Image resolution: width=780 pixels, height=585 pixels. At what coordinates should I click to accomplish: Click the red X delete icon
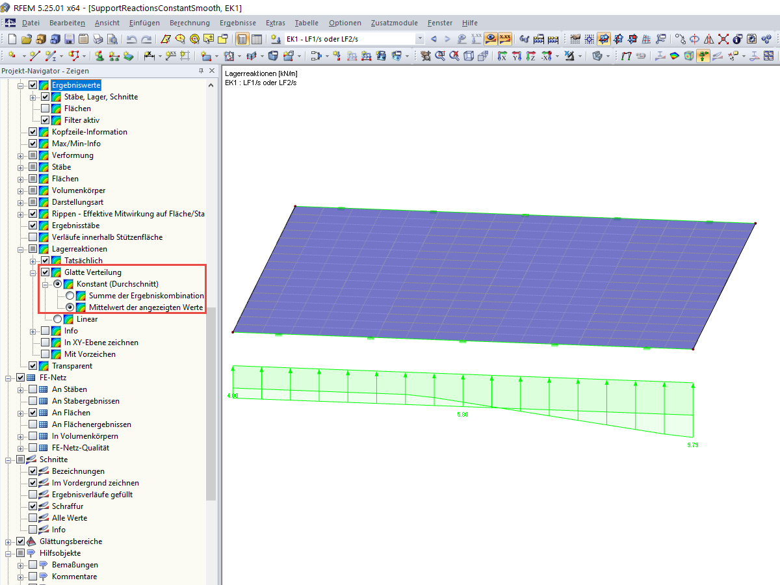[x=723, y=39]
